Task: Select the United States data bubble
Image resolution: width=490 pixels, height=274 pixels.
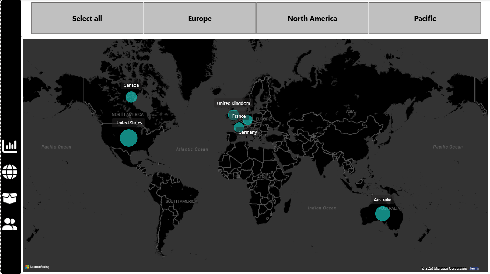Action: (x=129, y=138)
